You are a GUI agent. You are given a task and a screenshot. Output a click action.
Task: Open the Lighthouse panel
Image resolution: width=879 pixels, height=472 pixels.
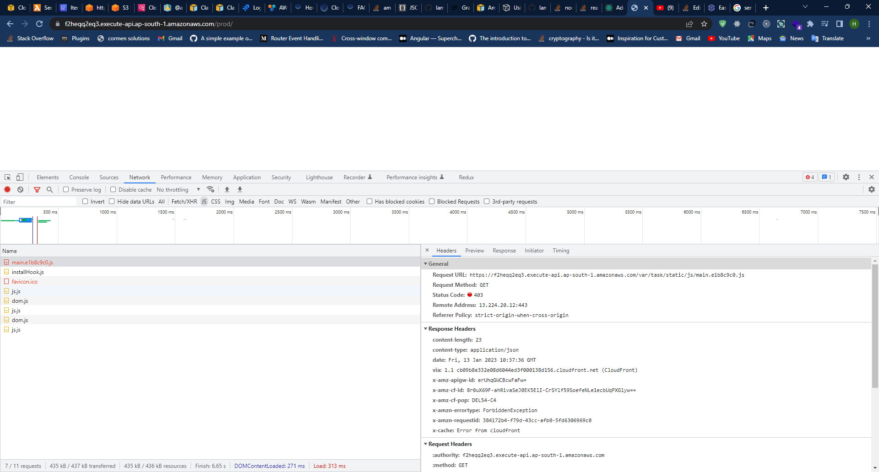[319, 177]
